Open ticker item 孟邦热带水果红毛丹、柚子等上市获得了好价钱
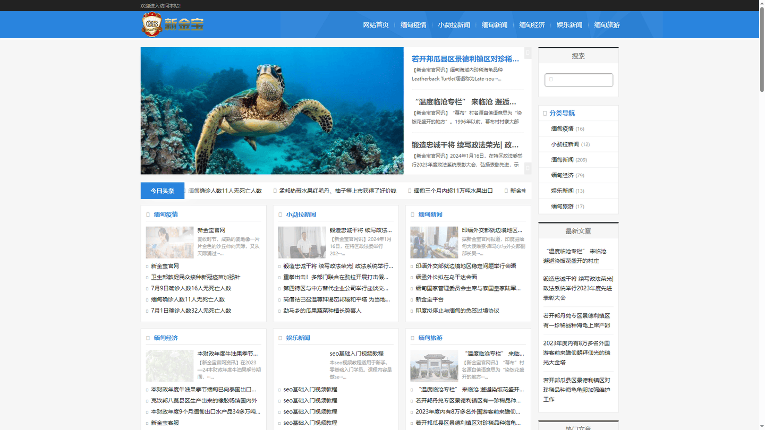765x430 pixels. pos(338,191)
